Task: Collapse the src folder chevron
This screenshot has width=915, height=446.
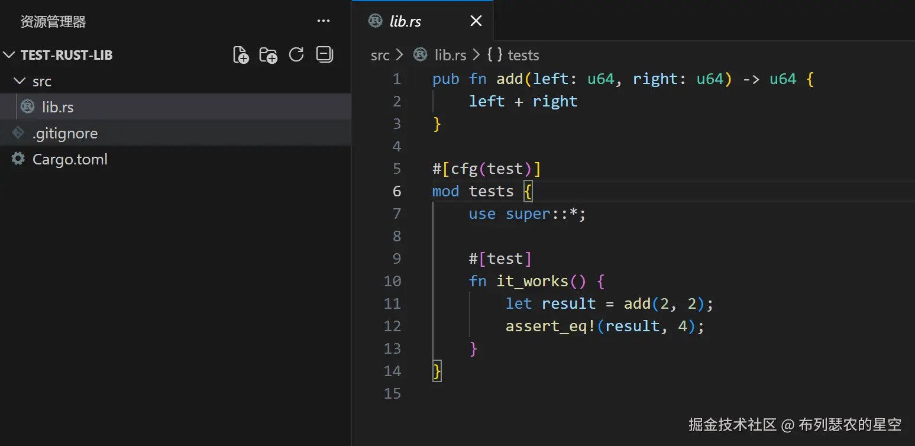Action: [x=20, y=81]
